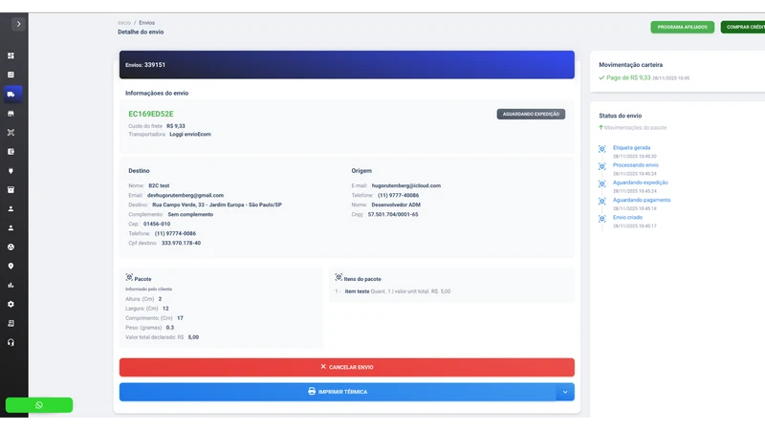This screenshot has width=765, height=430.
Task: Open the groups circle icon in sidebar
Action: pyautogui.click(x=11, y=247)
